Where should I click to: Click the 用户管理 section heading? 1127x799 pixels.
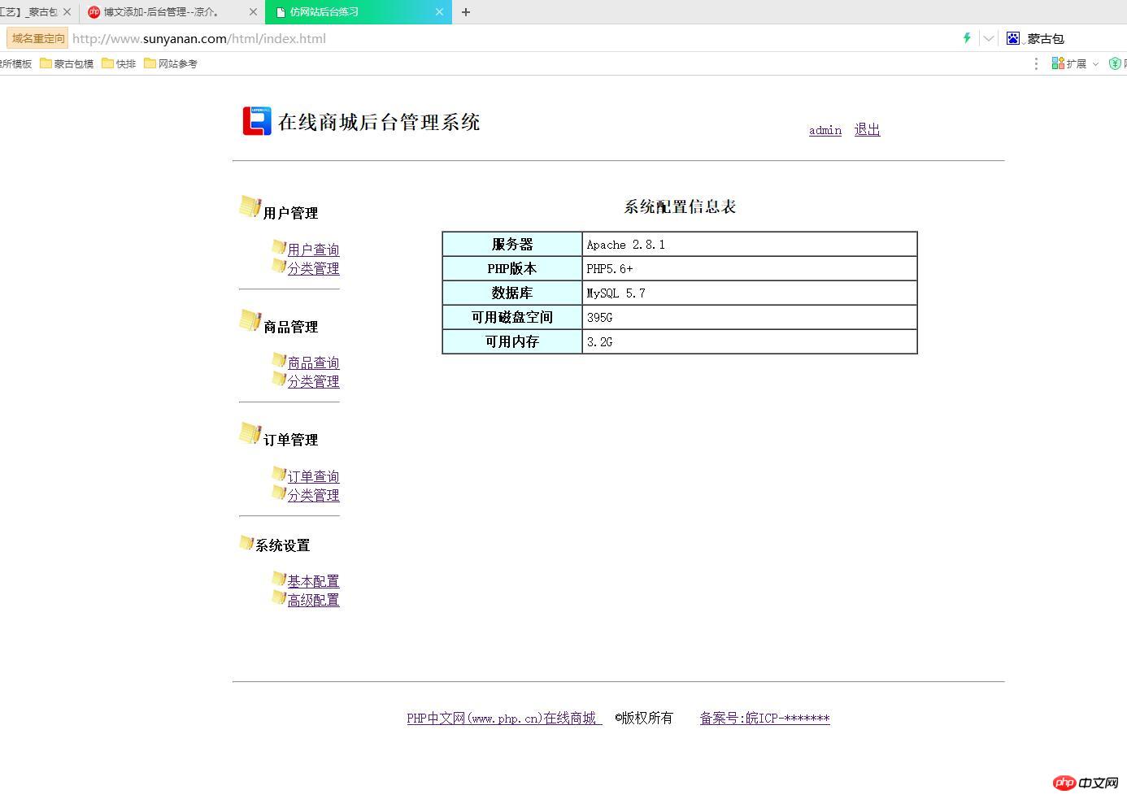point(290,213)
